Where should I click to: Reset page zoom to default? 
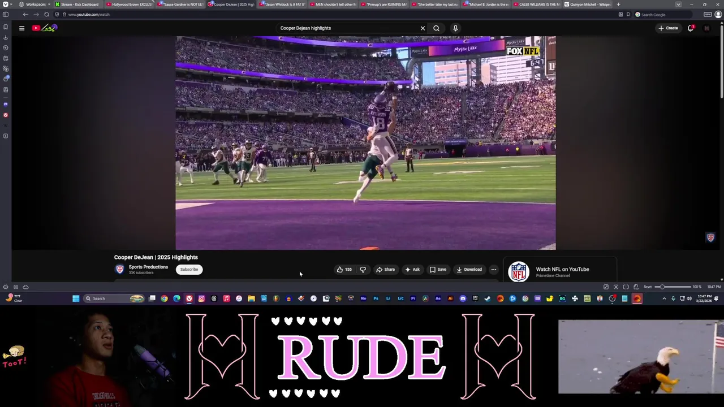[648, 287]
